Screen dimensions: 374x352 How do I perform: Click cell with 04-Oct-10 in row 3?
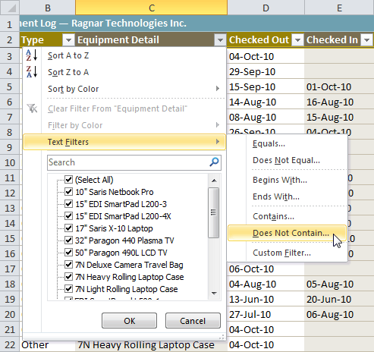coord(266,56)
